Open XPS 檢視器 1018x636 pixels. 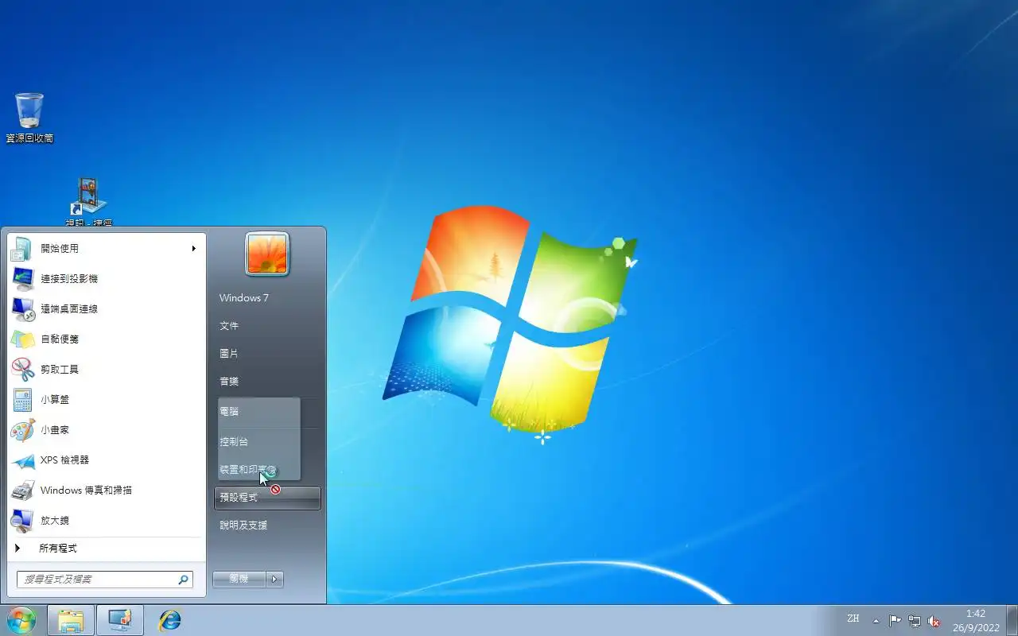[x=107, y=460]
